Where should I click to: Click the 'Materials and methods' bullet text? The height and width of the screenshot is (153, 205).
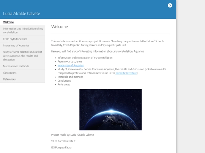tap(70, 77)
